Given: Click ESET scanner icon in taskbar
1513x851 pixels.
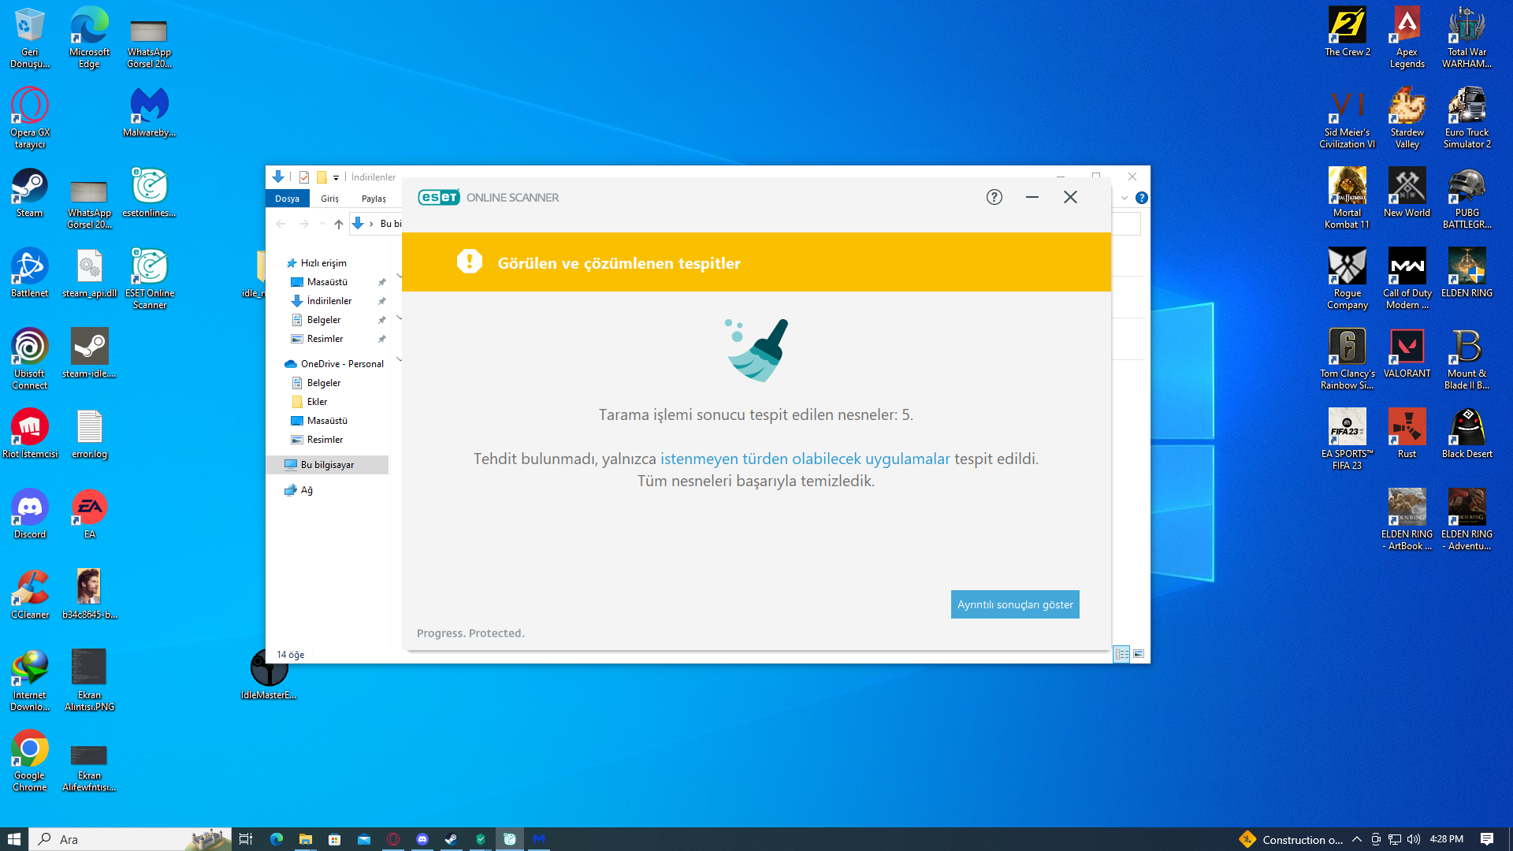Looking at the screenshot, I should [510, 839].
